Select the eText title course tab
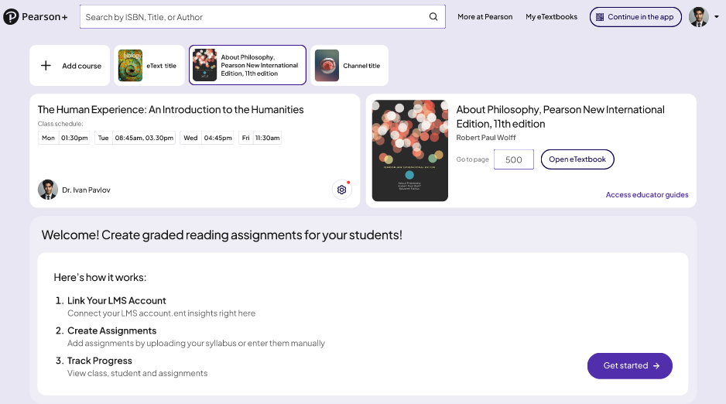The image size is (726, 404). [149, 65]
